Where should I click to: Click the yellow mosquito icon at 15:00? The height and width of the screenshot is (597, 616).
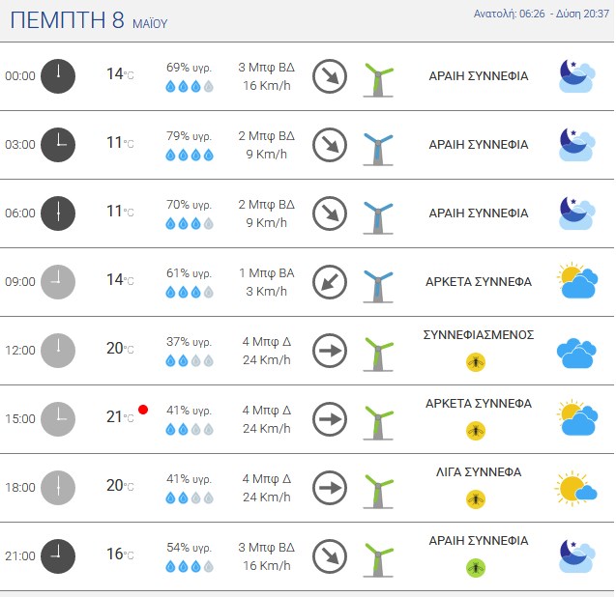tap(476, 431)
